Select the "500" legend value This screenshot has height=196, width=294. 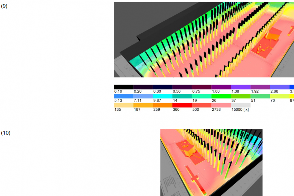tap(196, 109)
